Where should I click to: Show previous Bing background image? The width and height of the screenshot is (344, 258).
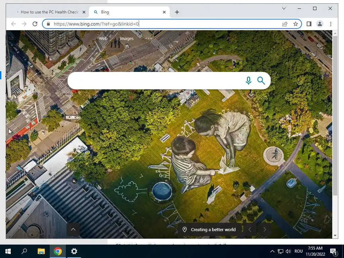click(250, 229)
